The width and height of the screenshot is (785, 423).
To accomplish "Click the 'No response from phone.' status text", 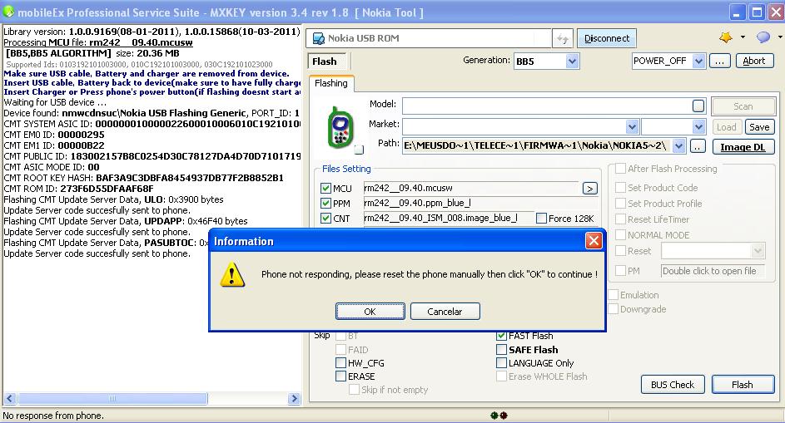I will click(x=53, y=416).
